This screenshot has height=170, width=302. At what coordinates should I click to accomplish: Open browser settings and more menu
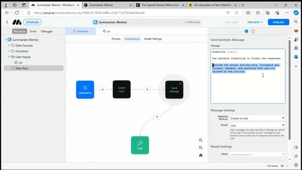287,13
